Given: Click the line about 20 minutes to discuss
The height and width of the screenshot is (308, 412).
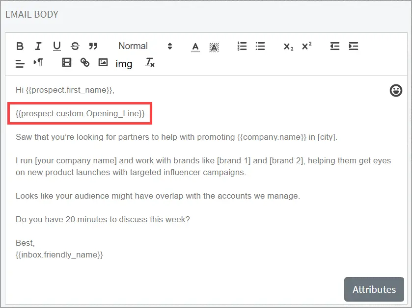Looking at the screenshot, I should (103, 219).
